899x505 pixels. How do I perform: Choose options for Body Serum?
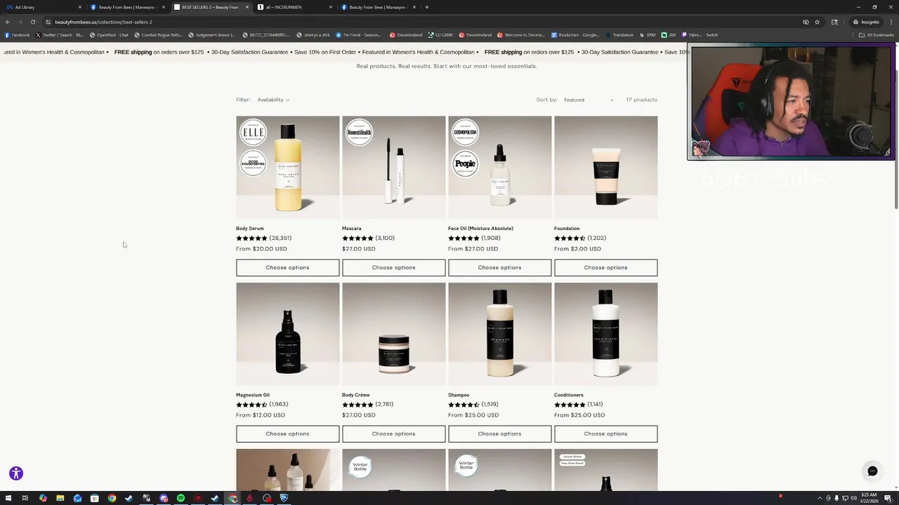point(287,267)
